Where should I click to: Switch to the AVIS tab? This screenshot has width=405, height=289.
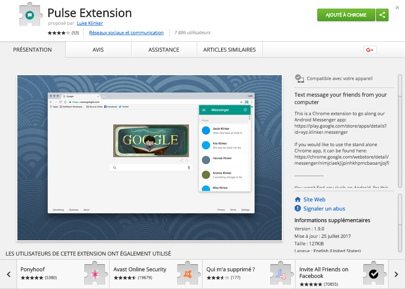click(98, 50)
